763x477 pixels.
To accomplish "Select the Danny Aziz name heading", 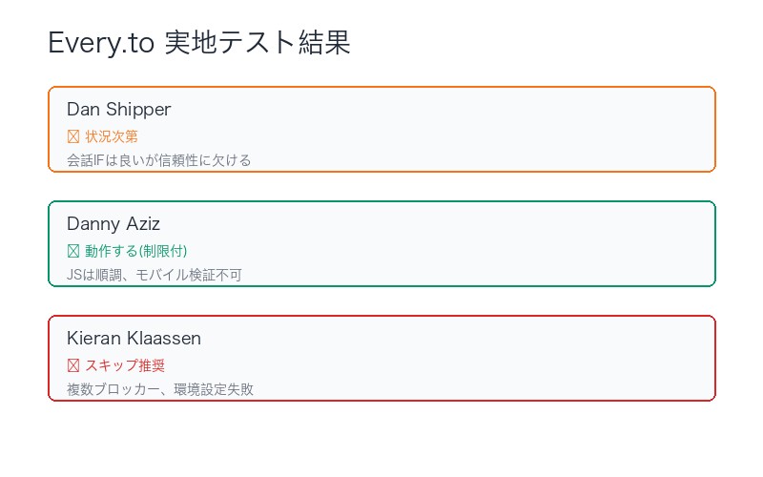I will click(x=113, y=224).
